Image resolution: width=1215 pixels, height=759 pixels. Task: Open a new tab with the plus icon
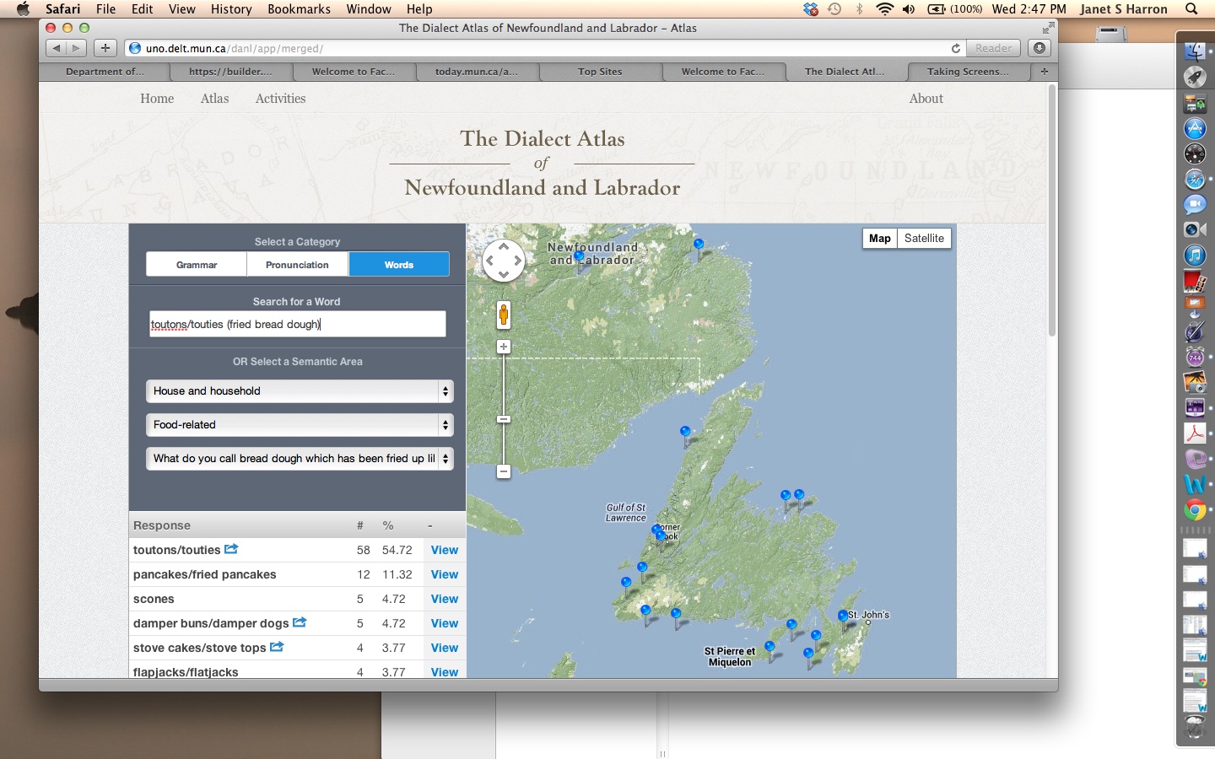pyautogui.click(x=1044, y=72)
